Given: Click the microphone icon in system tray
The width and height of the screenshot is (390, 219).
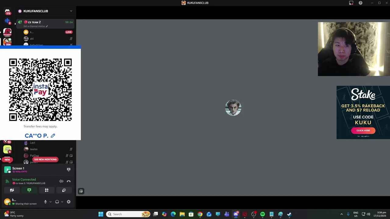Looking at the screenshot, I should [348, 214].
